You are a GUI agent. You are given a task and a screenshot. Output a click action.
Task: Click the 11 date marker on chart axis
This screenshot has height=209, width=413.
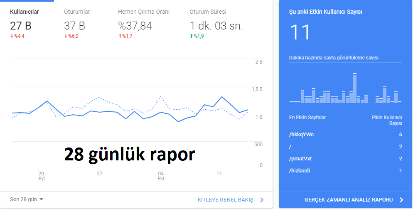click(219, 173)
